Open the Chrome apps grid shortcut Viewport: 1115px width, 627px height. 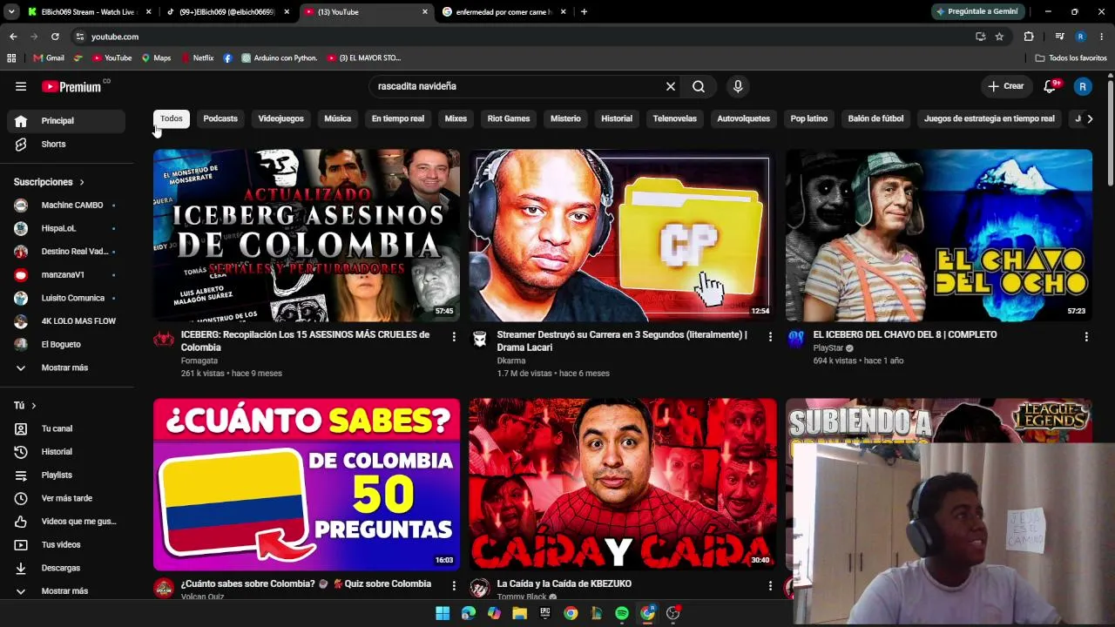click(11, 58)
